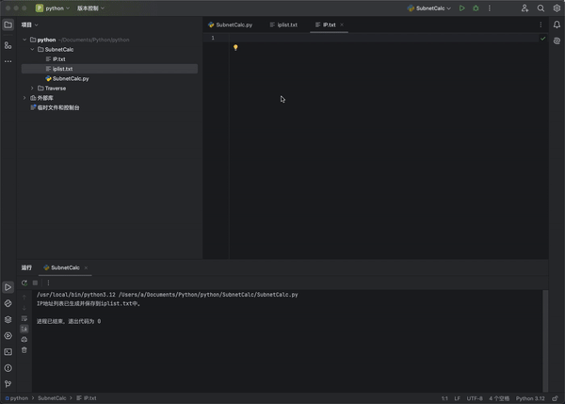Change the LF line separator

point(458,398)
